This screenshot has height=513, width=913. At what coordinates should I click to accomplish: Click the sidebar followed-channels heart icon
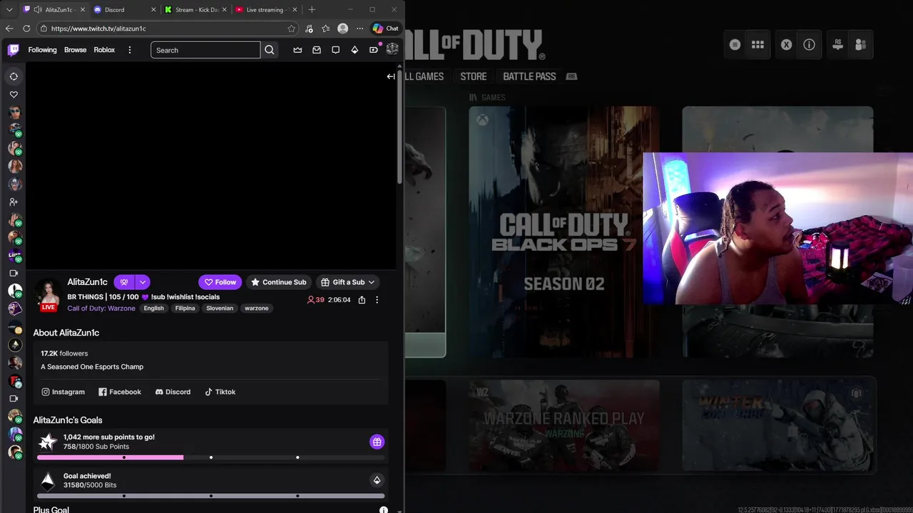14,94
